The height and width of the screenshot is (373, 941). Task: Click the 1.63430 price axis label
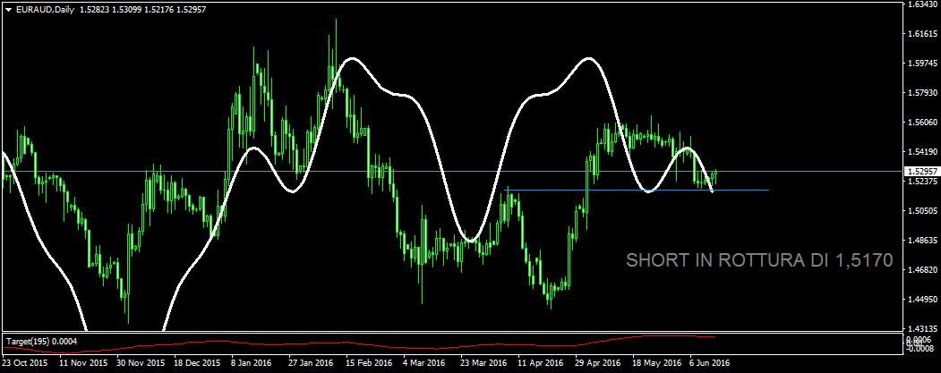(x=921, y=4)
